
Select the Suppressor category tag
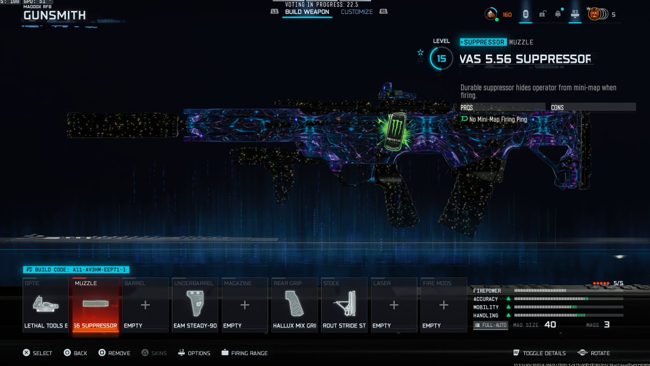(483, 42)
